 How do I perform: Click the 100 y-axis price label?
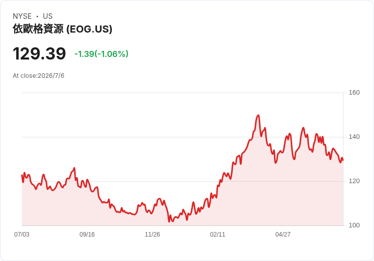coord(354,225)
